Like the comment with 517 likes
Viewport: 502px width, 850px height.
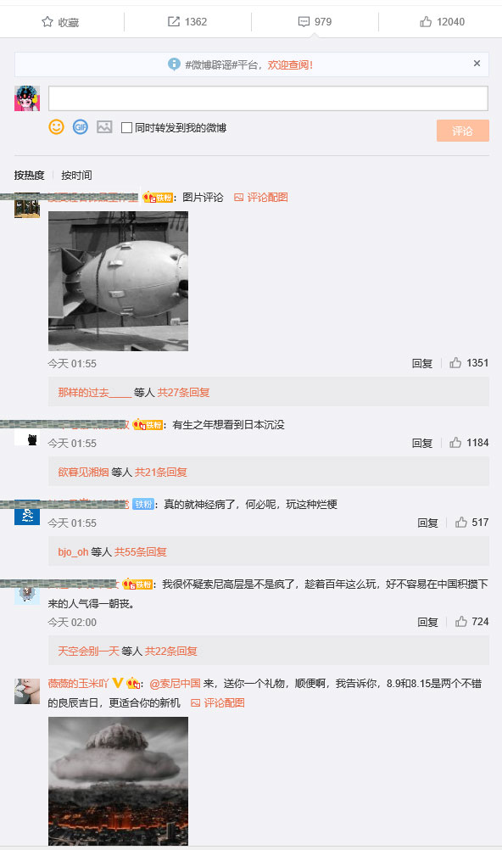click(x=460, y=522)
